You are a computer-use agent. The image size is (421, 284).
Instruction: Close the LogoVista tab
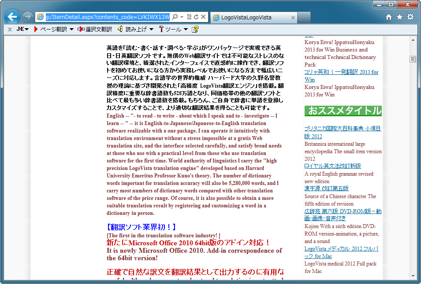(293, 18)
